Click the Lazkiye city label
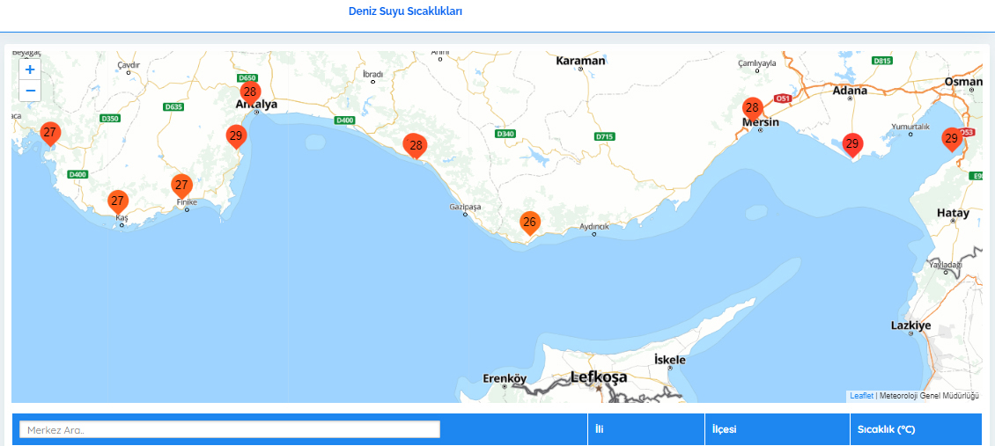Screen dimensions: 995x446 (910, 325)
